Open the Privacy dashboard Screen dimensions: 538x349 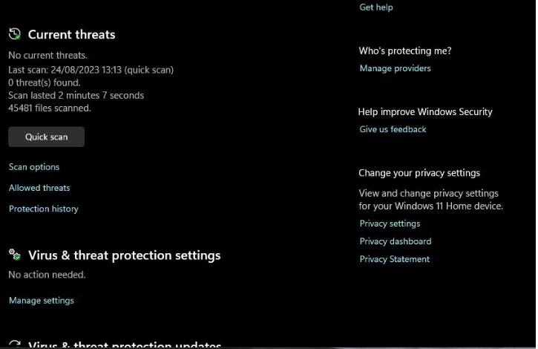(396, 241)
